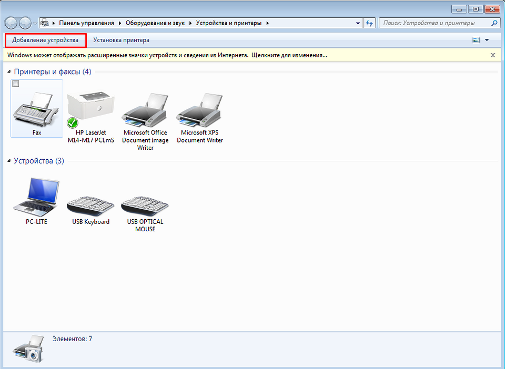Close the yellow information bar
This screenshot has width=505, height=369.
tap(493, 55)
